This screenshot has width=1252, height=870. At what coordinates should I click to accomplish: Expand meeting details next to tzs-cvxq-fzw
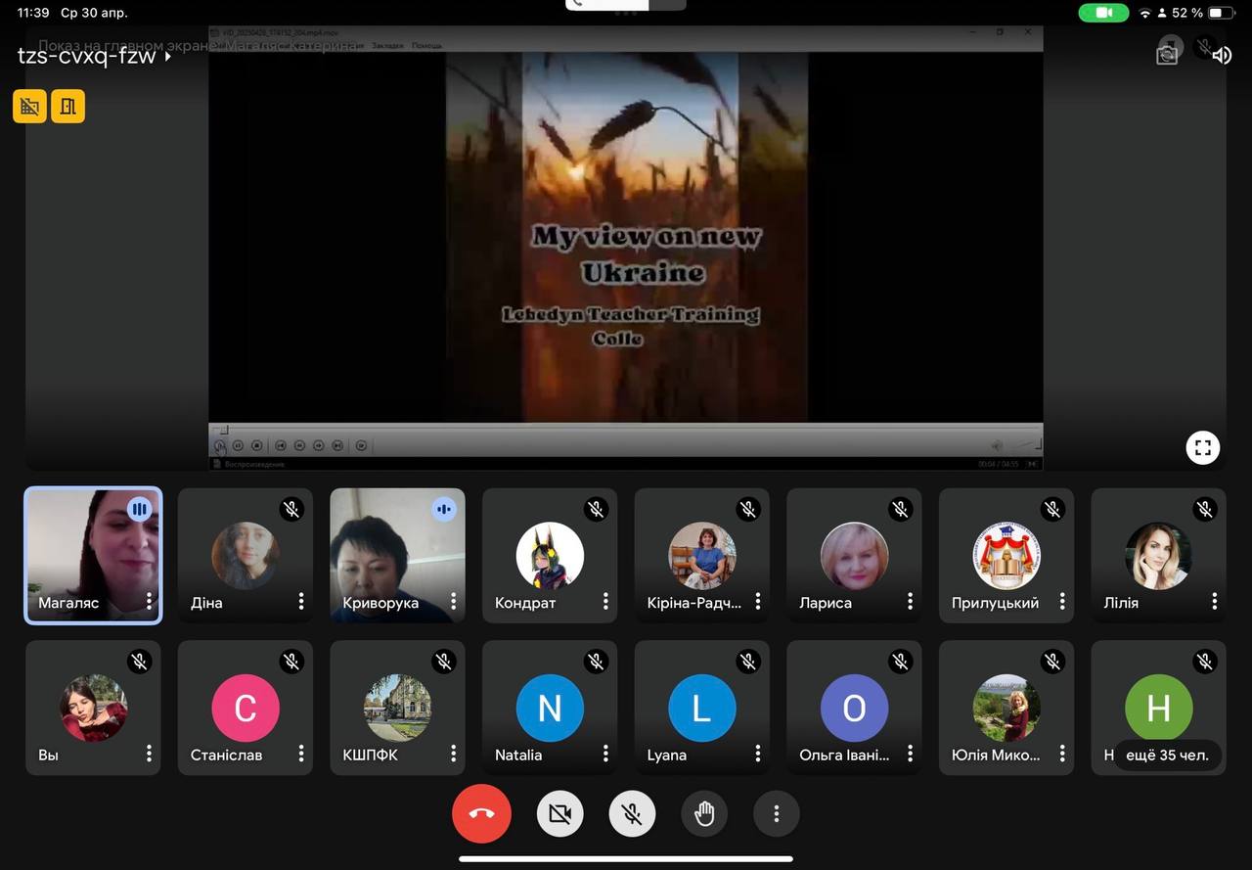tap(168, 57)
